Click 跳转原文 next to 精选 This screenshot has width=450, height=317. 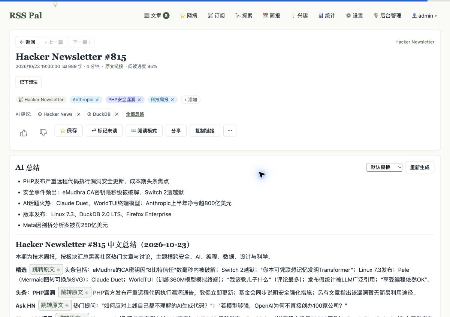tap(46, 269)
